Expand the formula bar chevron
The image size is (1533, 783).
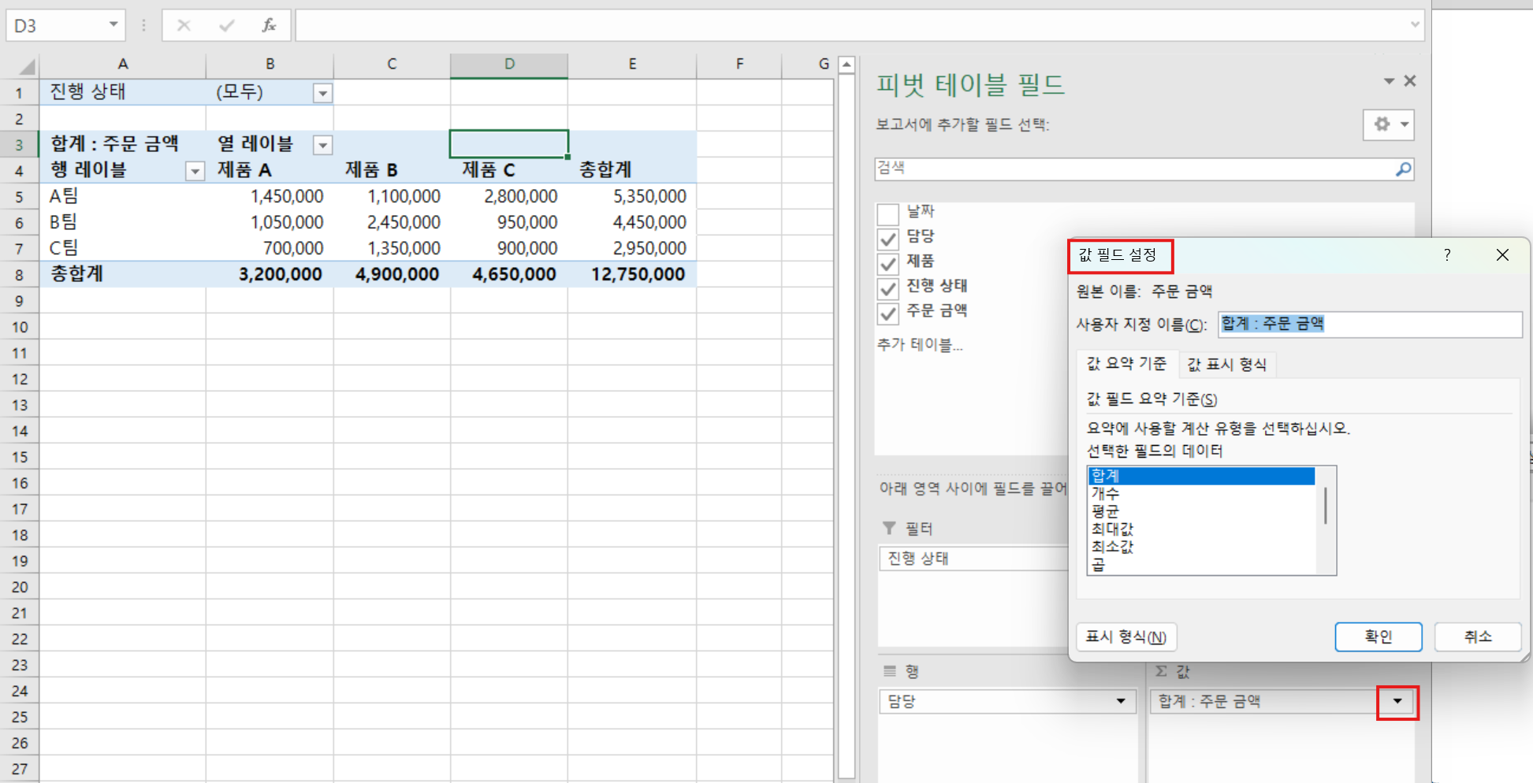click(x=1415, y=25)
